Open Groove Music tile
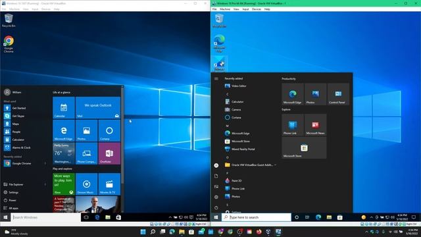 (x=86, y=184)
